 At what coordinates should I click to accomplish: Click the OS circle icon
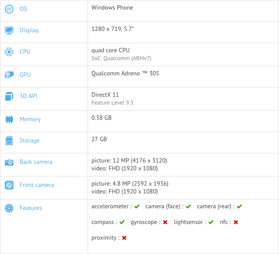(9, 9)
